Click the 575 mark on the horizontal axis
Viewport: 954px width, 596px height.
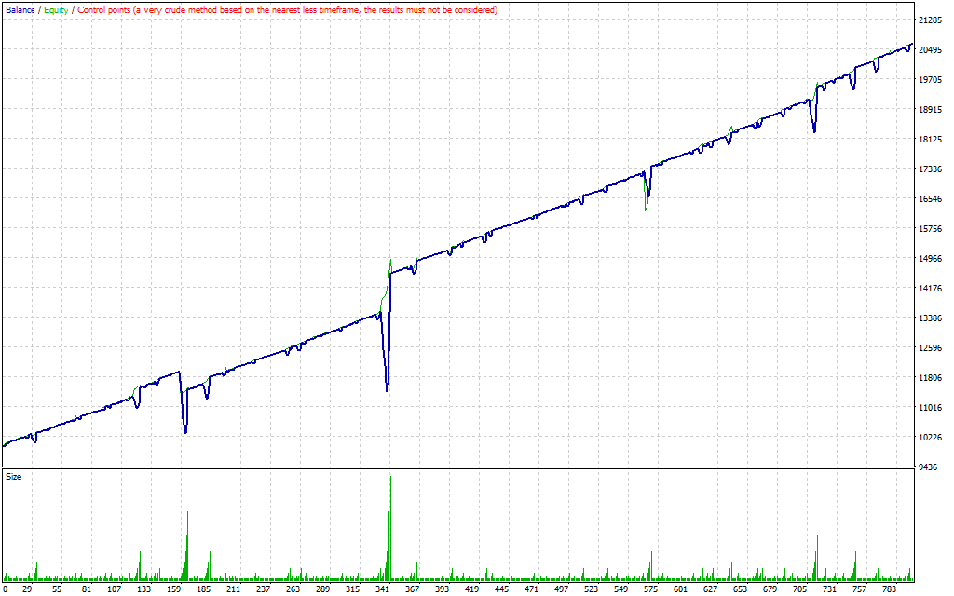(x=651, y=589)
